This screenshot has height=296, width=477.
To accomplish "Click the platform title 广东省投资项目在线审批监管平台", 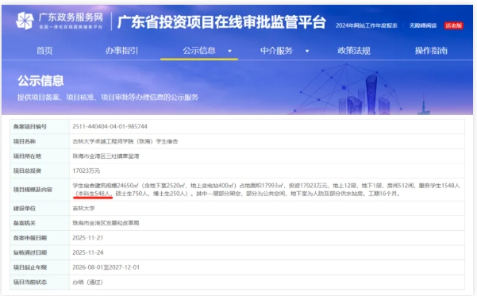I will [x=221, y=22].
